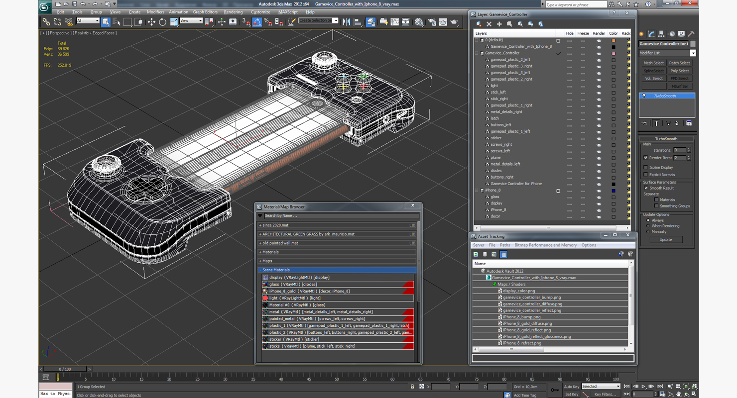This screenshot has height=398, width=737.
Task: Toggle Smooth Result checkbox
Action: pos(646,188)
